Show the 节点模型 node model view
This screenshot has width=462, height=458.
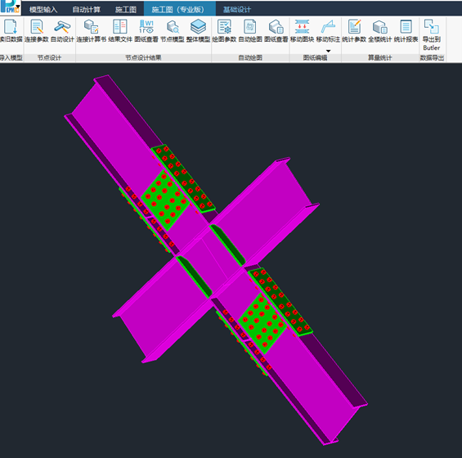tap(173, 30)
